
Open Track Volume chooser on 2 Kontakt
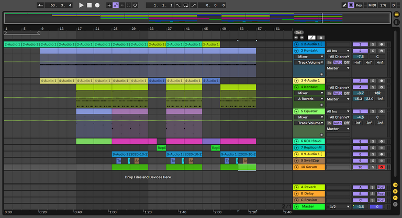coord(309,63)
